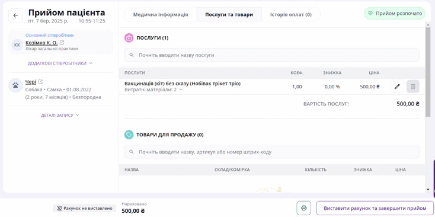Open employee link Козімко К. О.

tap(41, 43)
